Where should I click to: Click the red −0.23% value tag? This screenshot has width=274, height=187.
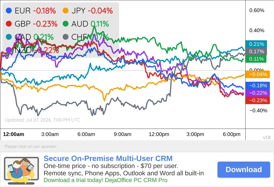pyautogui.click(x=258, y=100)
